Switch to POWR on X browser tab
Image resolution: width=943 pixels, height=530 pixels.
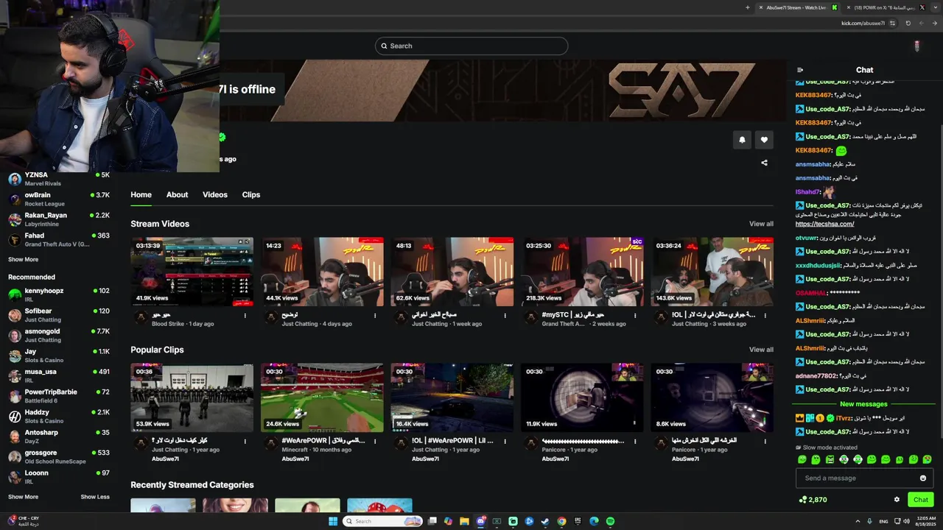pyautogui.click(x=884, y=7)
